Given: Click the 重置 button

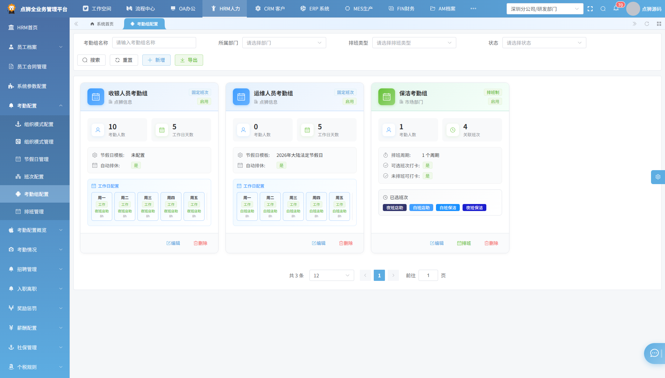Looking at the screenshot, I should tap(124, 60).
